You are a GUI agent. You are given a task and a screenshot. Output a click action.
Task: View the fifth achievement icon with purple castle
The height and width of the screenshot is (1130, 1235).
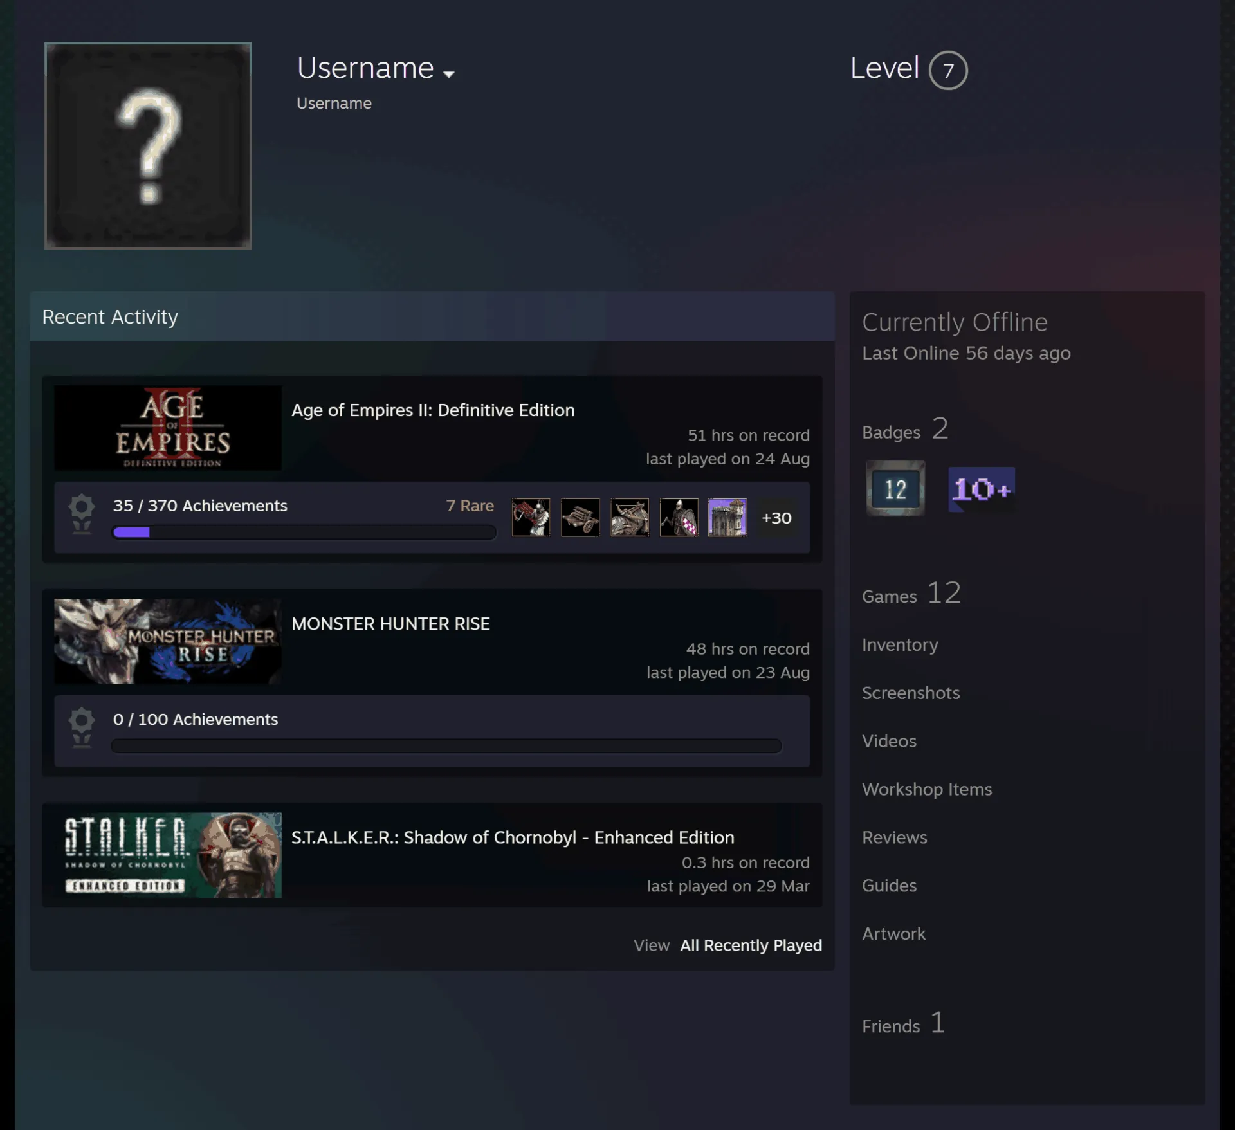click(x=727, y=517)
